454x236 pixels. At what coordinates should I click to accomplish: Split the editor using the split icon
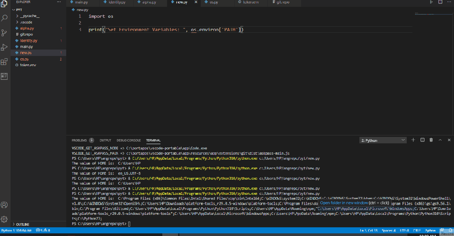coord(440,2)
